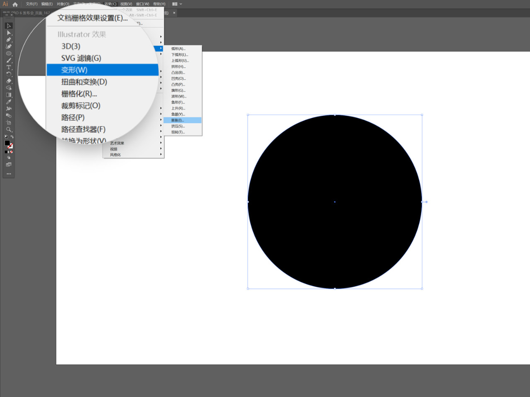Choose 凸出(B)... warp option

point(183,73)
